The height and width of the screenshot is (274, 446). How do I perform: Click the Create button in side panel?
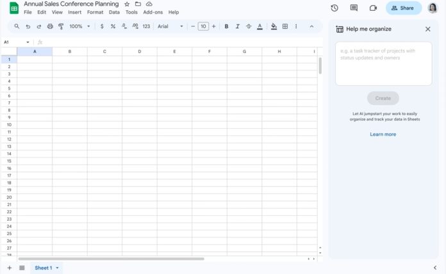tap(383, 98)
